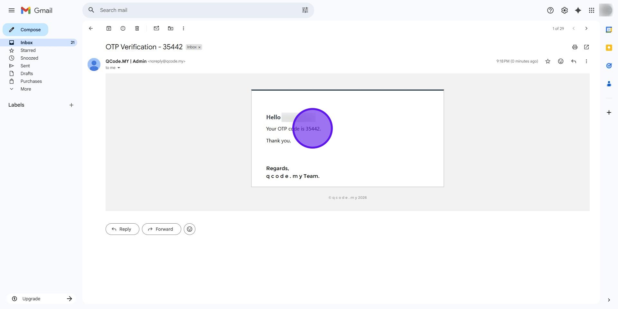Create a new label with plus icon
The height and width of the screenshot is (309, 618).
(x=71, y=105)
